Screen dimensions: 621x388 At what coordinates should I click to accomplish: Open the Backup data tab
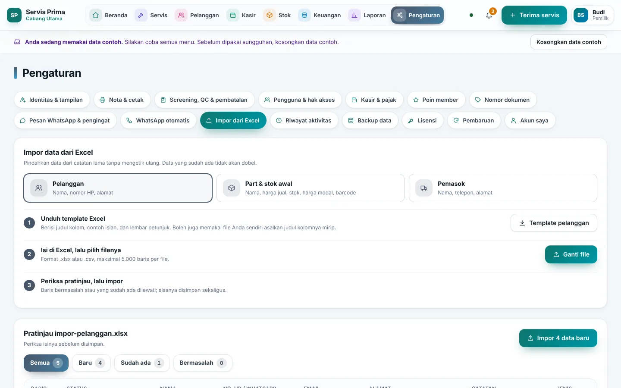[370, 120]
